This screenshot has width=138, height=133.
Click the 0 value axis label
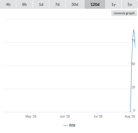coord(134,110)
